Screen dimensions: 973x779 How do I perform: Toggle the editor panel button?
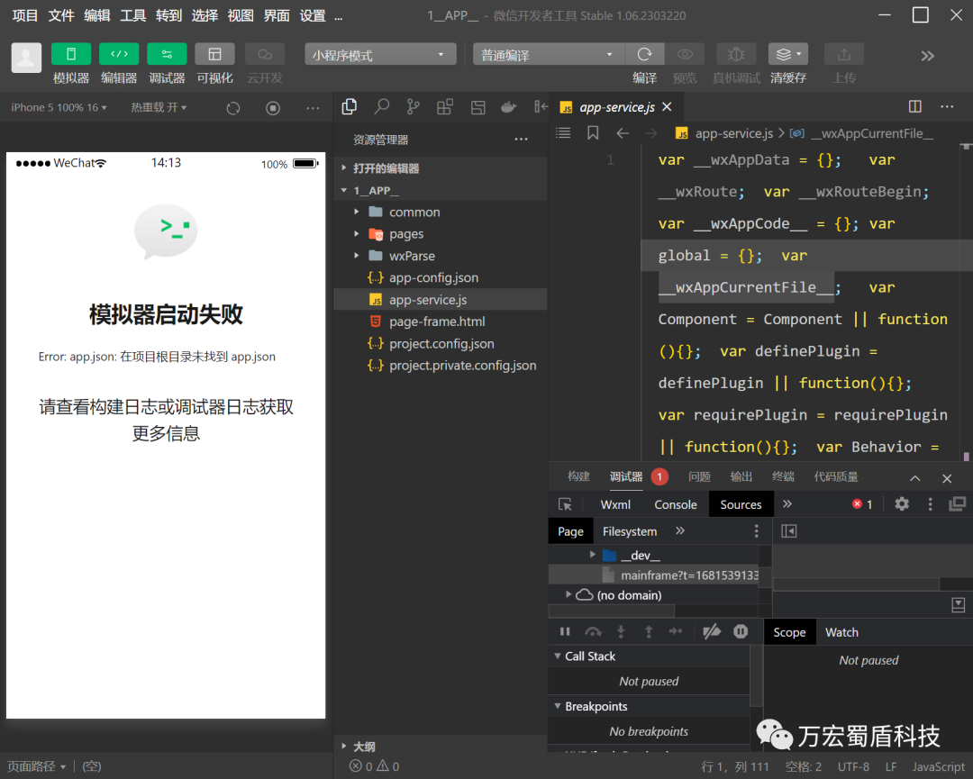[x=119, y=54]
